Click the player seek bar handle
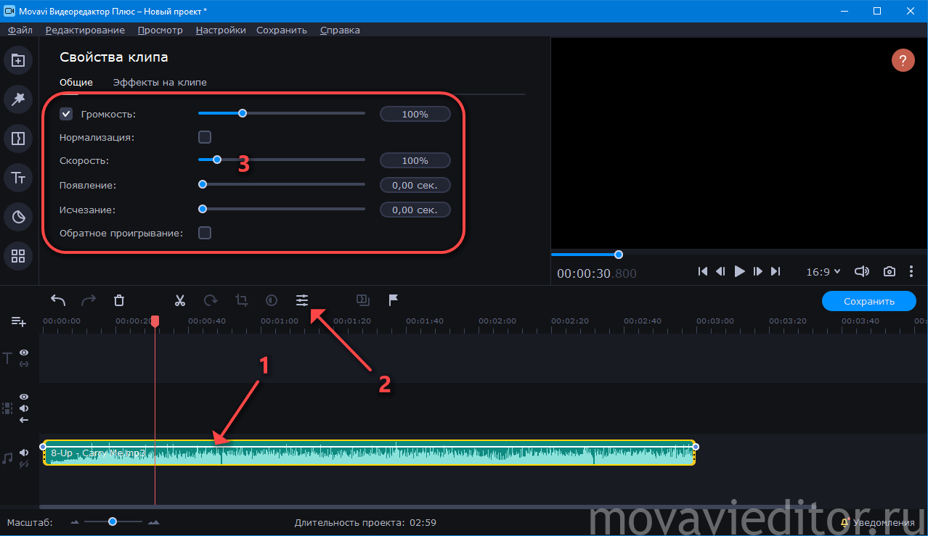The height and width of the screenshot is (536, 928). pos(619,255)
